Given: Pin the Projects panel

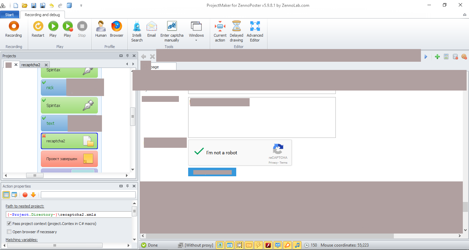Looking at the screenshot, I should (x=127, y=56).
